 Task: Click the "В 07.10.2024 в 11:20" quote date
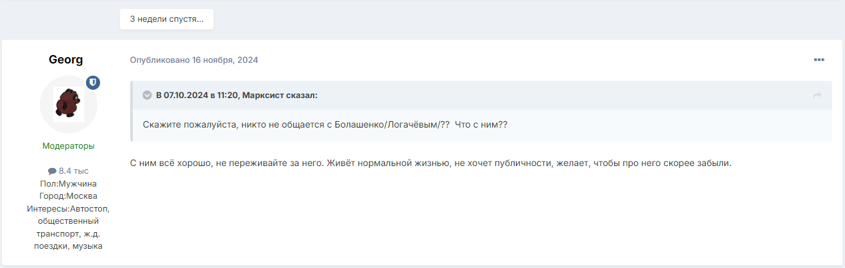pyautogui.click(x=197, y=96)
